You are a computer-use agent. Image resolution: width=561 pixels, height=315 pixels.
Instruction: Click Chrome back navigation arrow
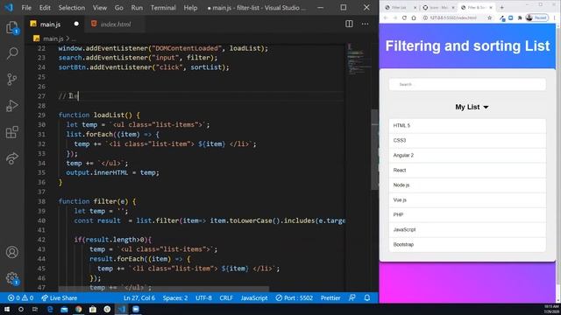point(386,17)
